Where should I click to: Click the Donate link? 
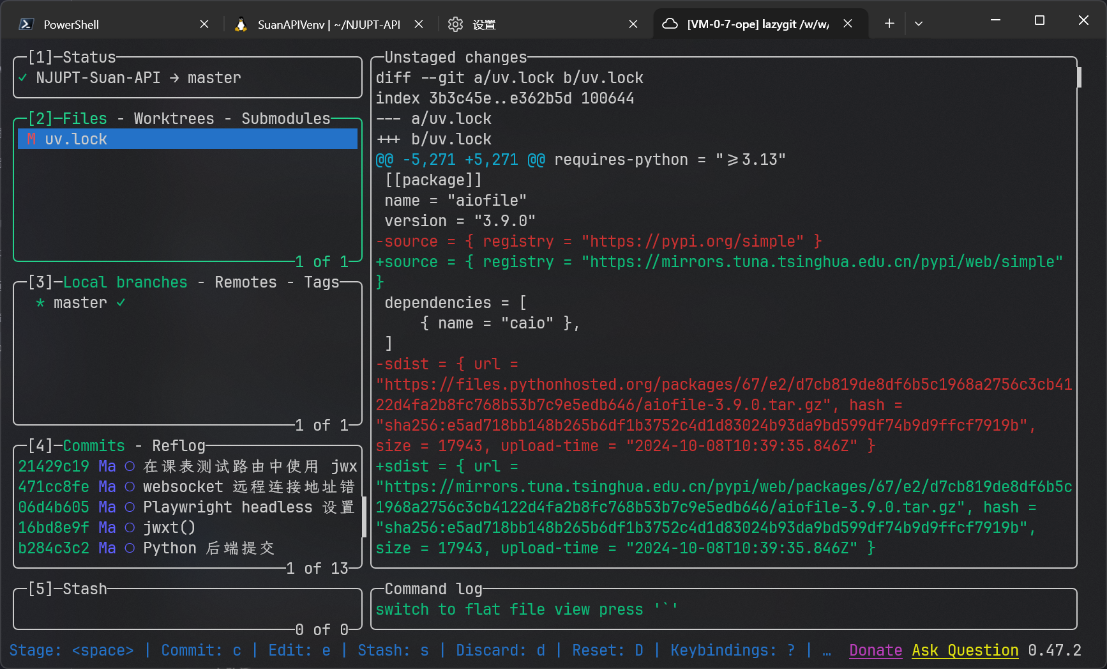click(x=875, y=650)
